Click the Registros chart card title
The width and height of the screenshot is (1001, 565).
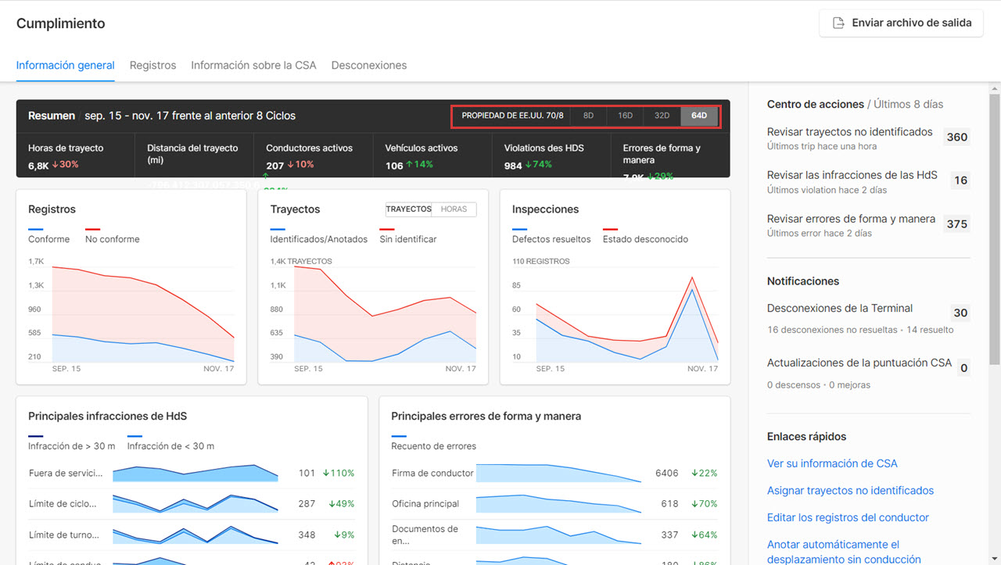click(x=52, y=209)
